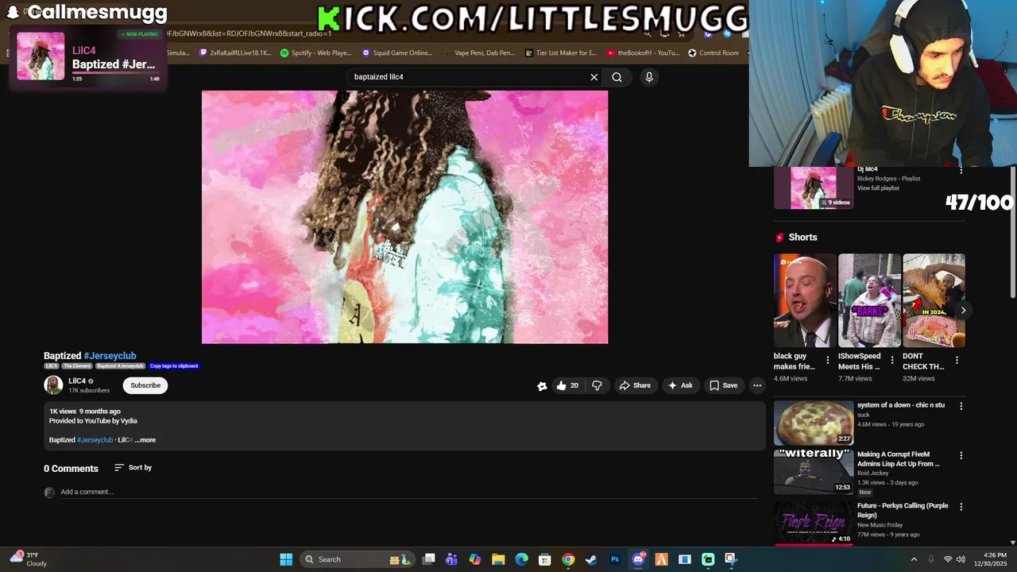1017x572 pixels.
Task: Open the Ask AI button
Action: 680,385
